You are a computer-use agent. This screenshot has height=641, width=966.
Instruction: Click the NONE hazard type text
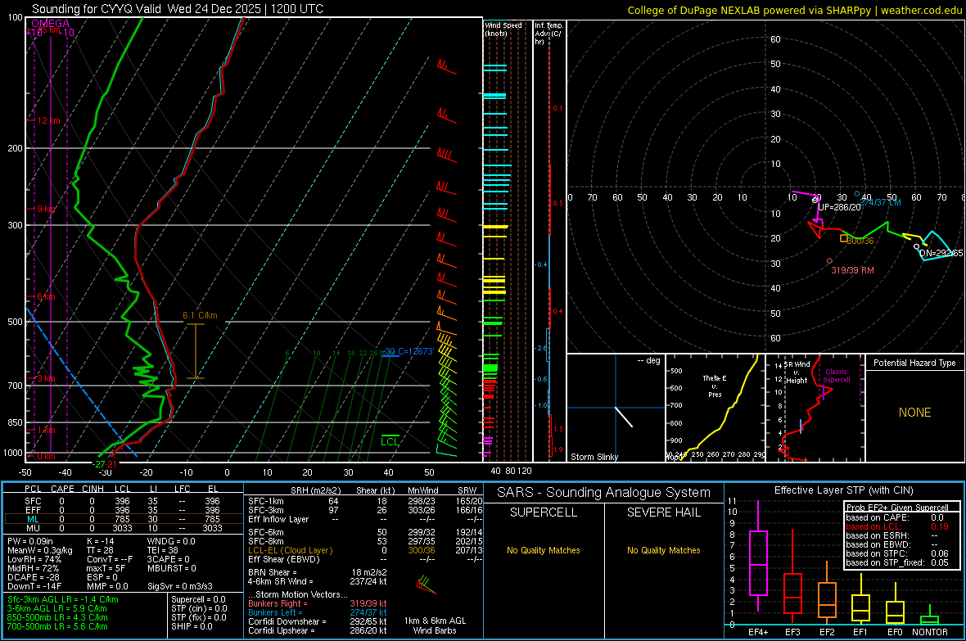914,413
